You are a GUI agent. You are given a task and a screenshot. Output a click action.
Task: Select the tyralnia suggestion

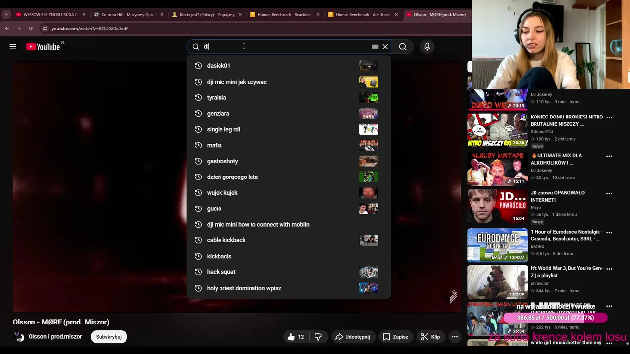click(288, 97)
